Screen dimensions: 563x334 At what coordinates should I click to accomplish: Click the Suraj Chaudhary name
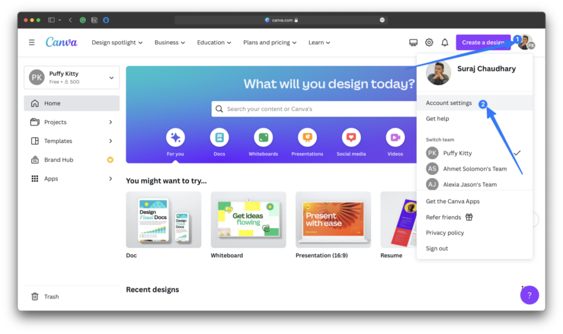coord(487,69)
